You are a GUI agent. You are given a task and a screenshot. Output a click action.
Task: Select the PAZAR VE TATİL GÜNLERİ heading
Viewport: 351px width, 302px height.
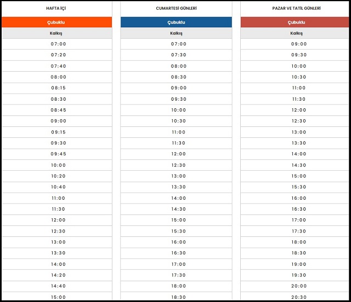coord(297,9)
